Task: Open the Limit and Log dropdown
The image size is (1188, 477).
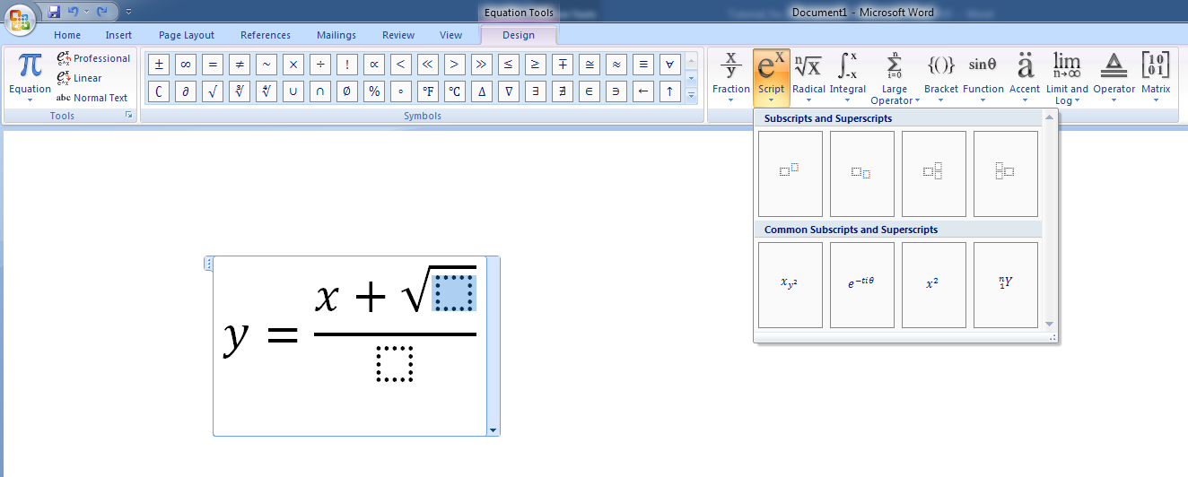Action: [x=1067, y=78]
